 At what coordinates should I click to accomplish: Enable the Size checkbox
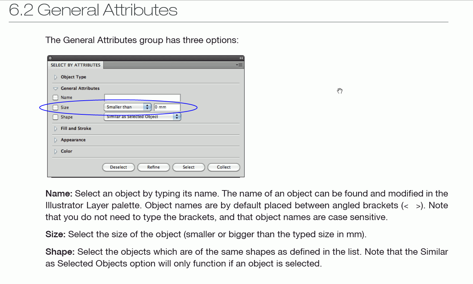click(56, 108)
